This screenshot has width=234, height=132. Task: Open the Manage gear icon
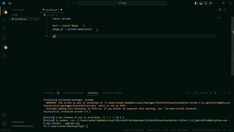click(4, 124)
